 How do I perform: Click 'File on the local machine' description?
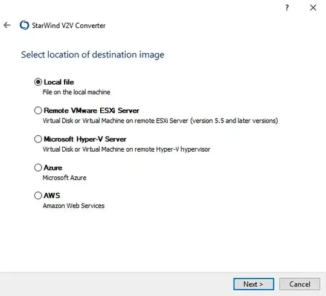[x=76, y=92]
